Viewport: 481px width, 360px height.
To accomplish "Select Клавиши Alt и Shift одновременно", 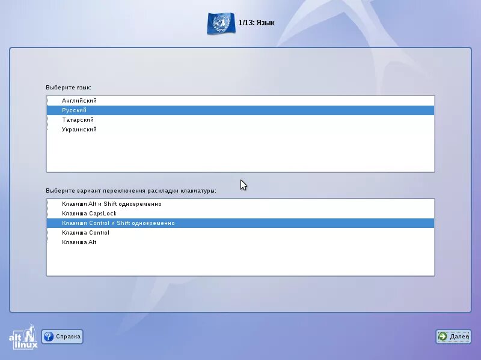I will (240, 204).
